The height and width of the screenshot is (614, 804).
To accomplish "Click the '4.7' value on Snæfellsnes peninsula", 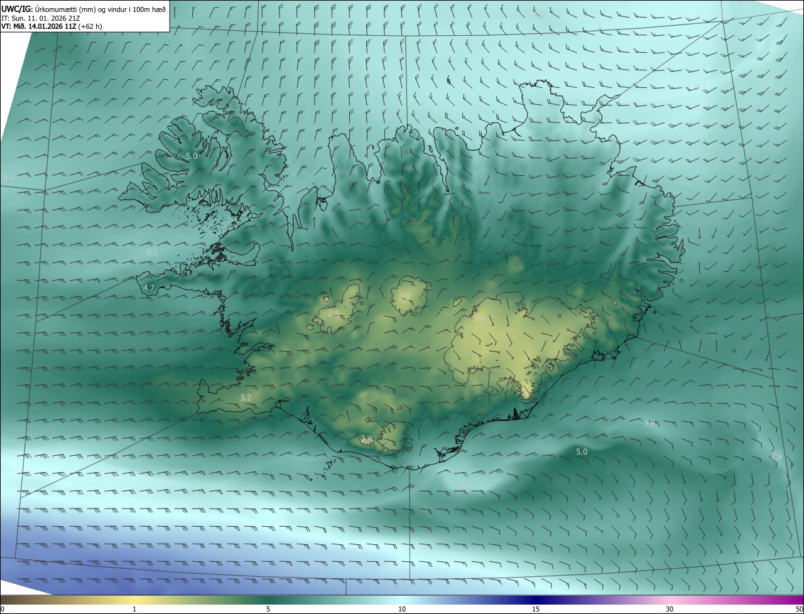I will click(x=149, y=288).
